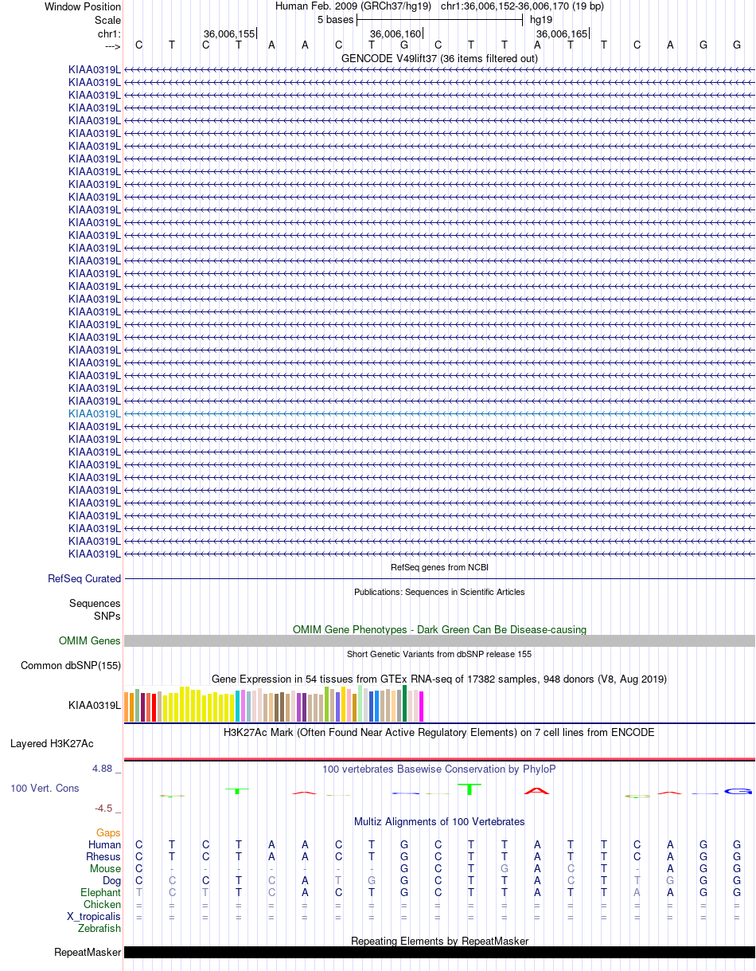Screen dimensions: 756x971
Task: Select the Elephant alignment row label
Action: tap(100, 892)
